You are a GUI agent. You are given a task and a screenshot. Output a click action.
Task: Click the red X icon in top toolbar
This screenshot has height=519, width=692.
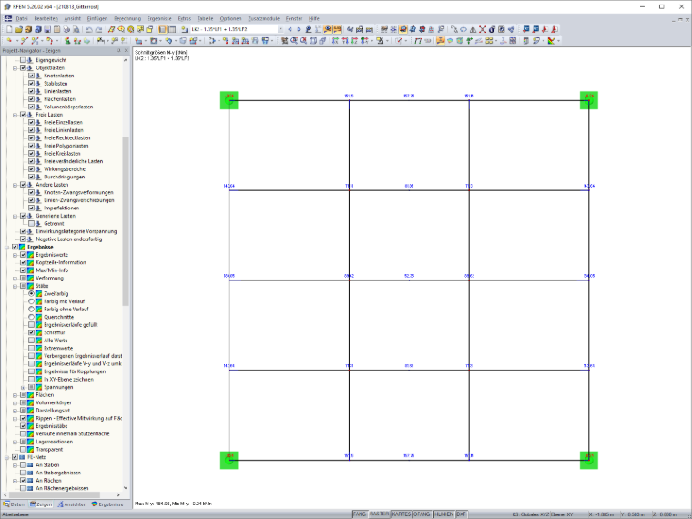tap(483, 29)
